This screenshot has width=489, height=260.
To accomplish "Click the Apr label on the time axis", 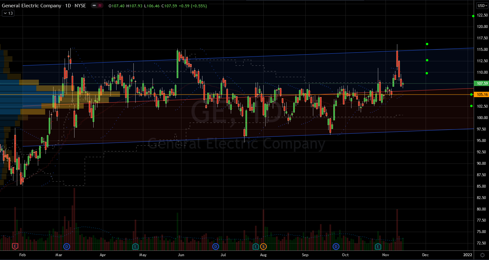I will (103, 255).
